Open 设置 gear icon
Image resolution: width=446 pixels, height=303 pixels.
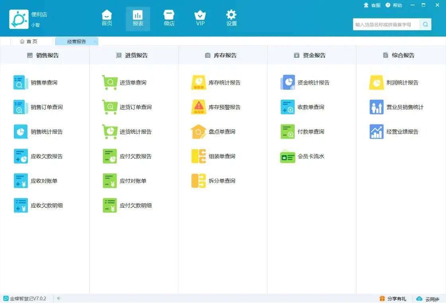[231, 18]
